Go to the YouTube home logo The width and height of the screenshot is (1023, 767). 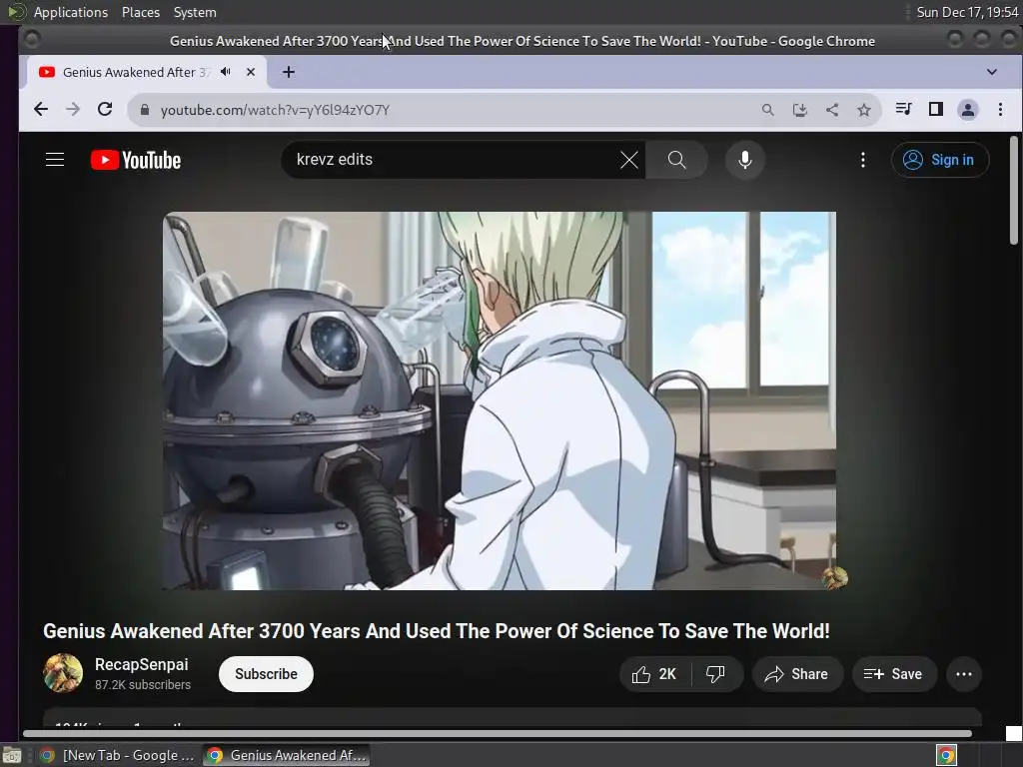[x=136, y=160]
